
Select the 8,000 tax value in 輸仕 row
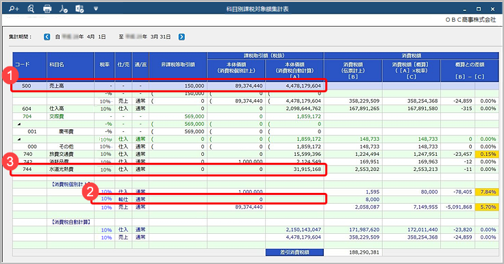tap(373, 200)
